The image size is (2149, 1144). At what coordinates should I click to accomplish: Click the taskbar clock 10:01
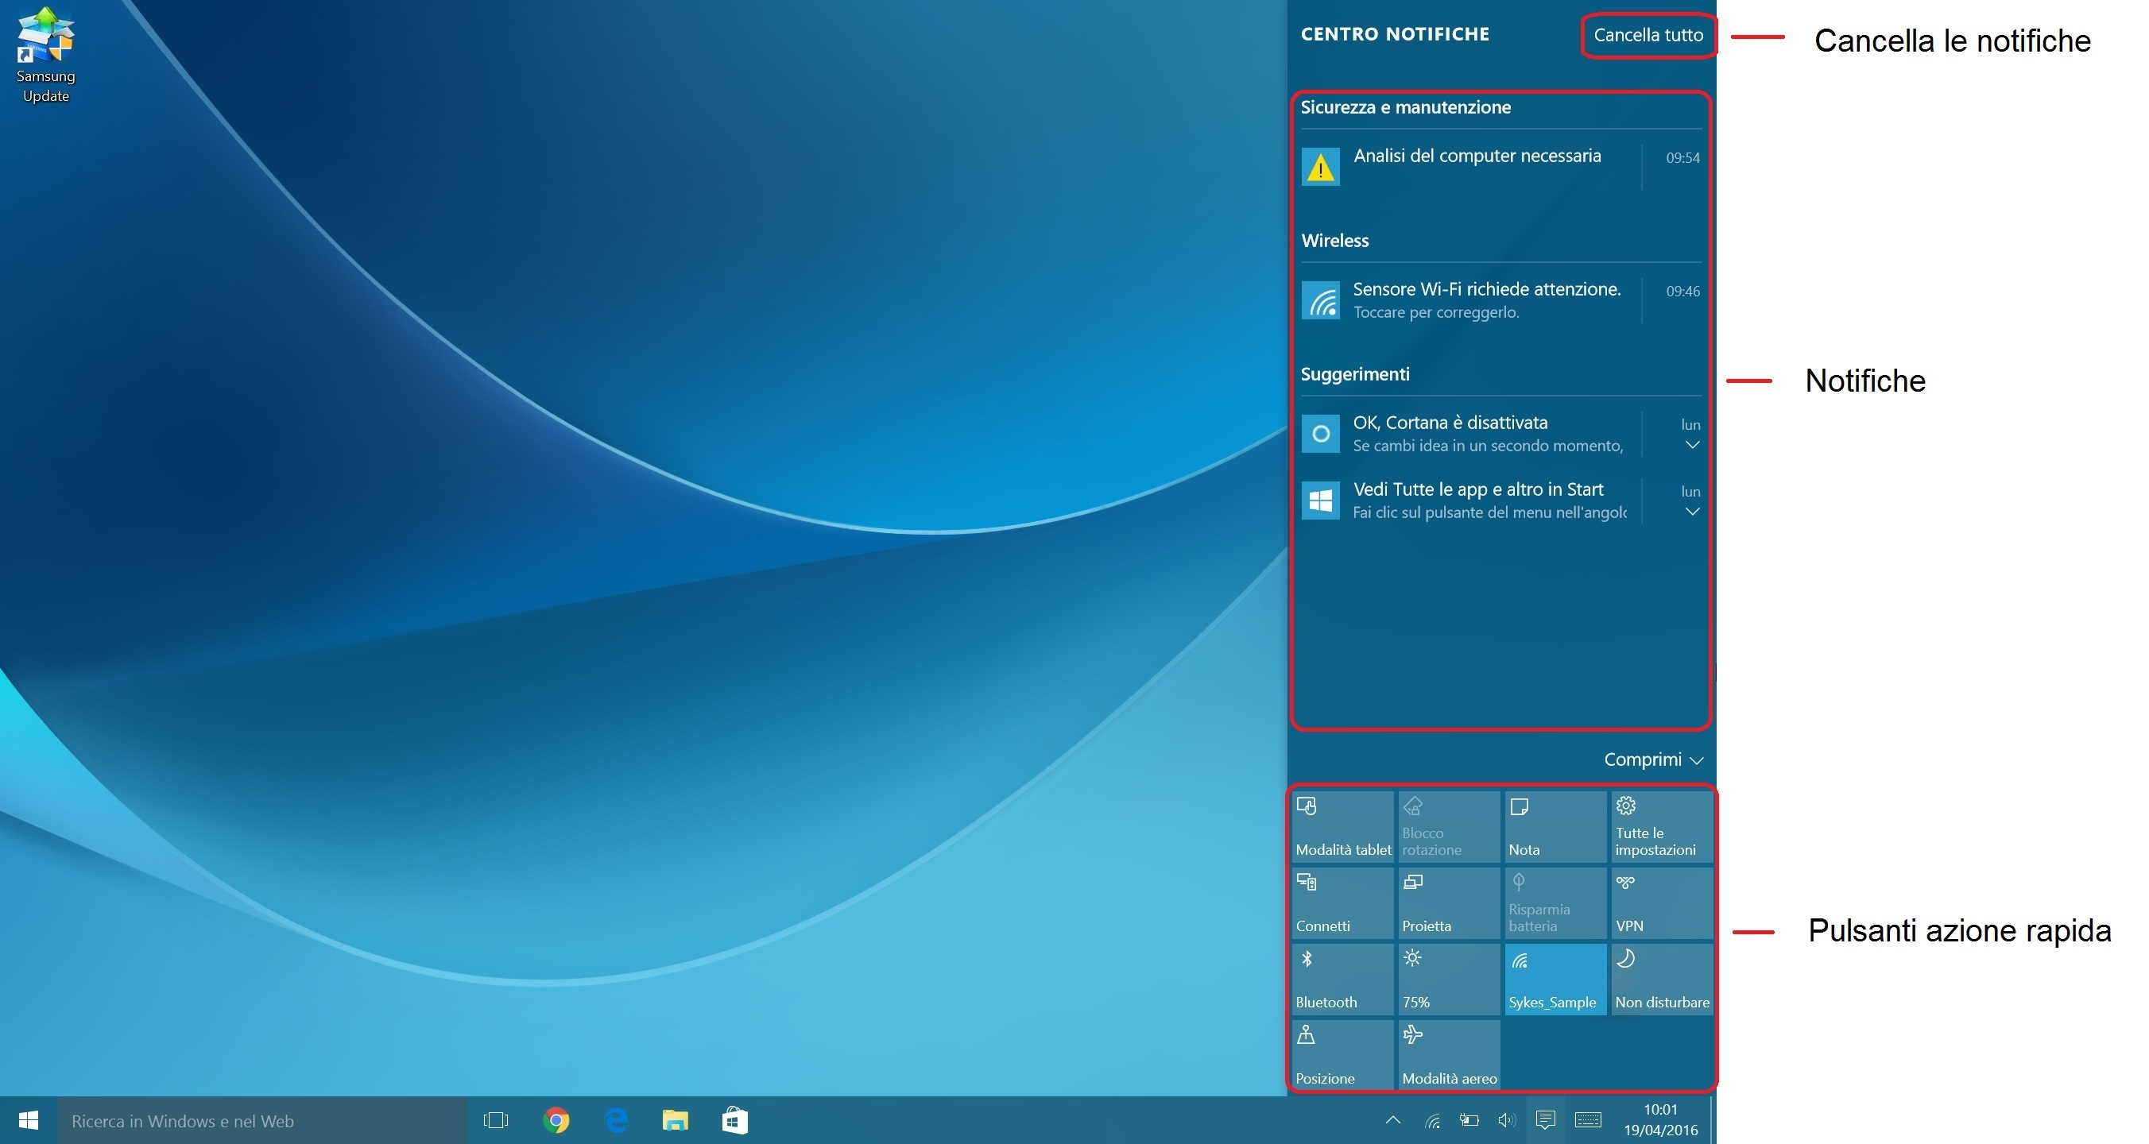point(1660,1121)
